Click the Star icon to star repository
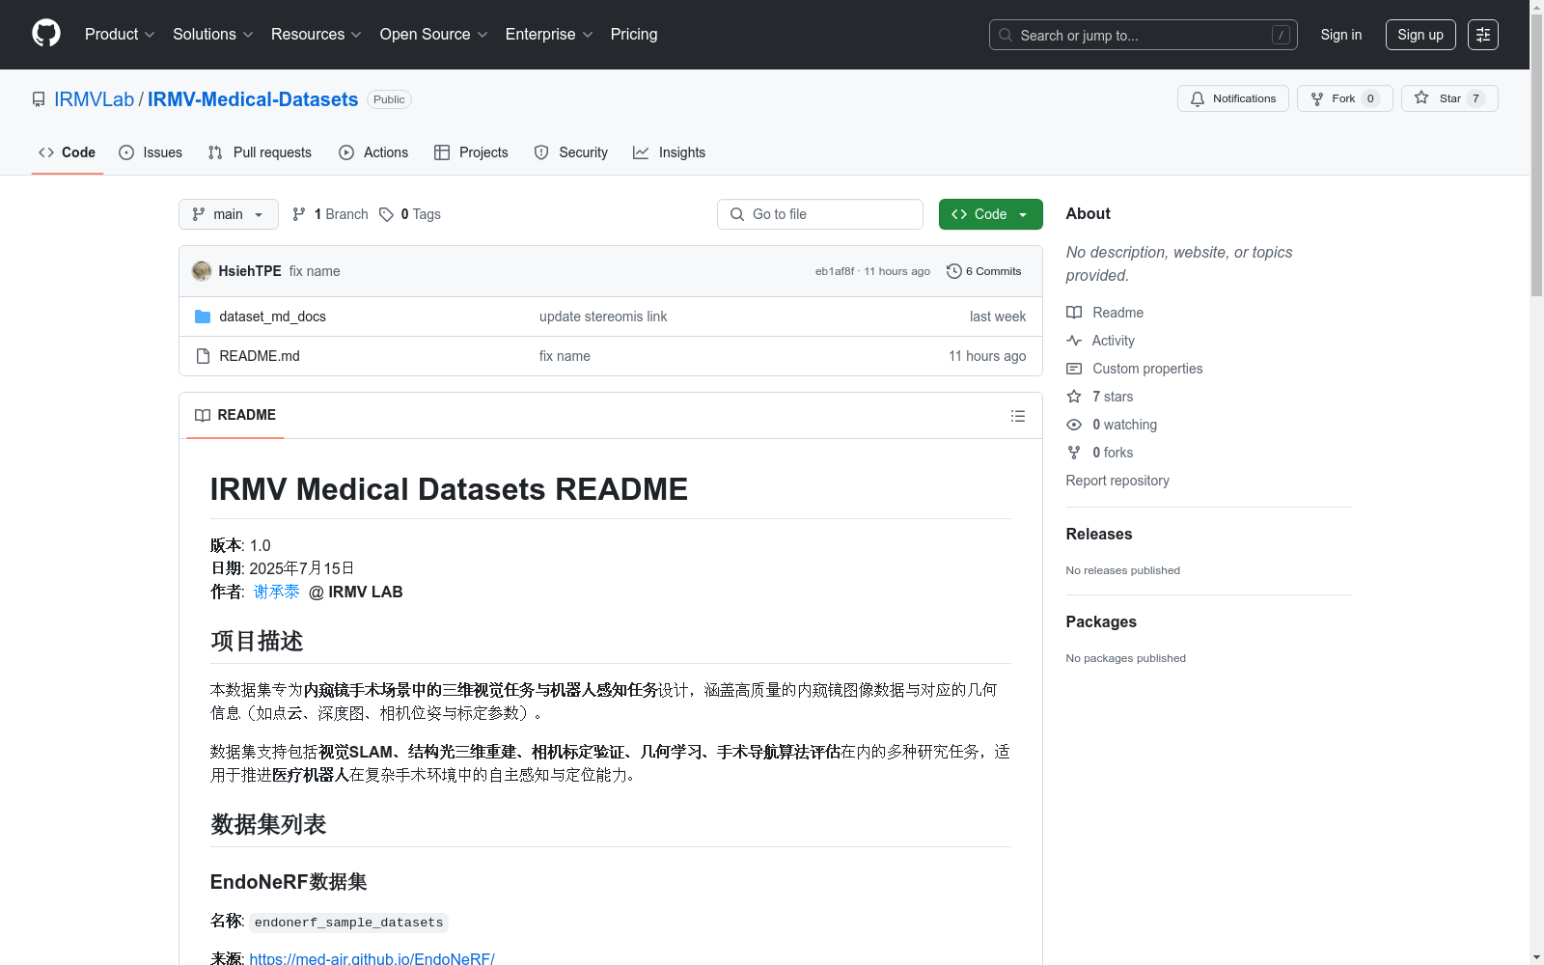 [1421, 97]
